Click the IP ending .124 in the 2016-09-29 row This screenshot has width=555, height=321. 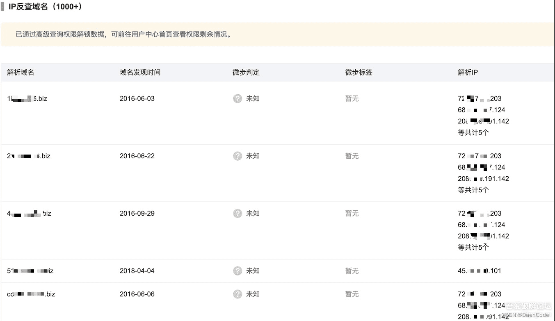click(x=482, y=225)
